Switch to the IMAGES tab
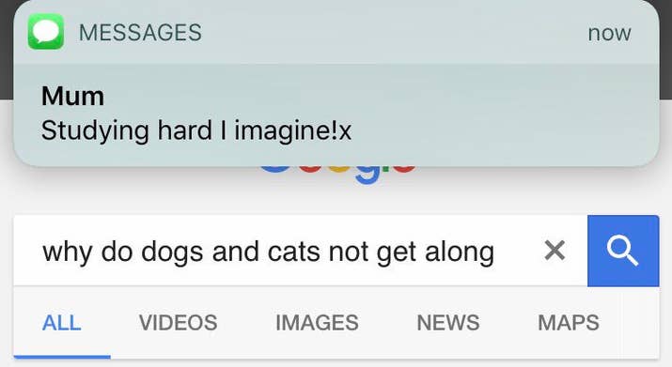Viewport: 672px width, 367px height. [x=317, y=323]
